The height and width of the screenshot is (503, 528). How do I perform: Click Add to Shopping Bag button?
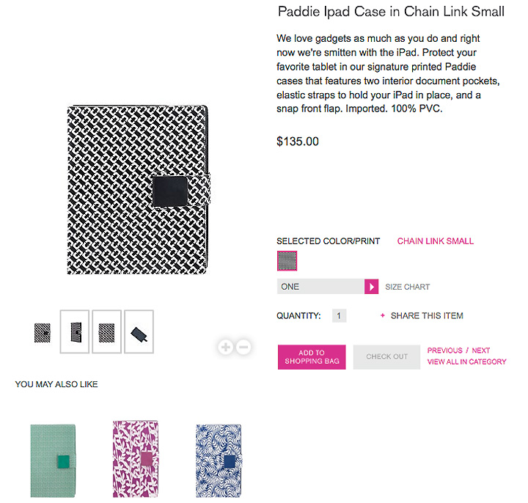311,357
